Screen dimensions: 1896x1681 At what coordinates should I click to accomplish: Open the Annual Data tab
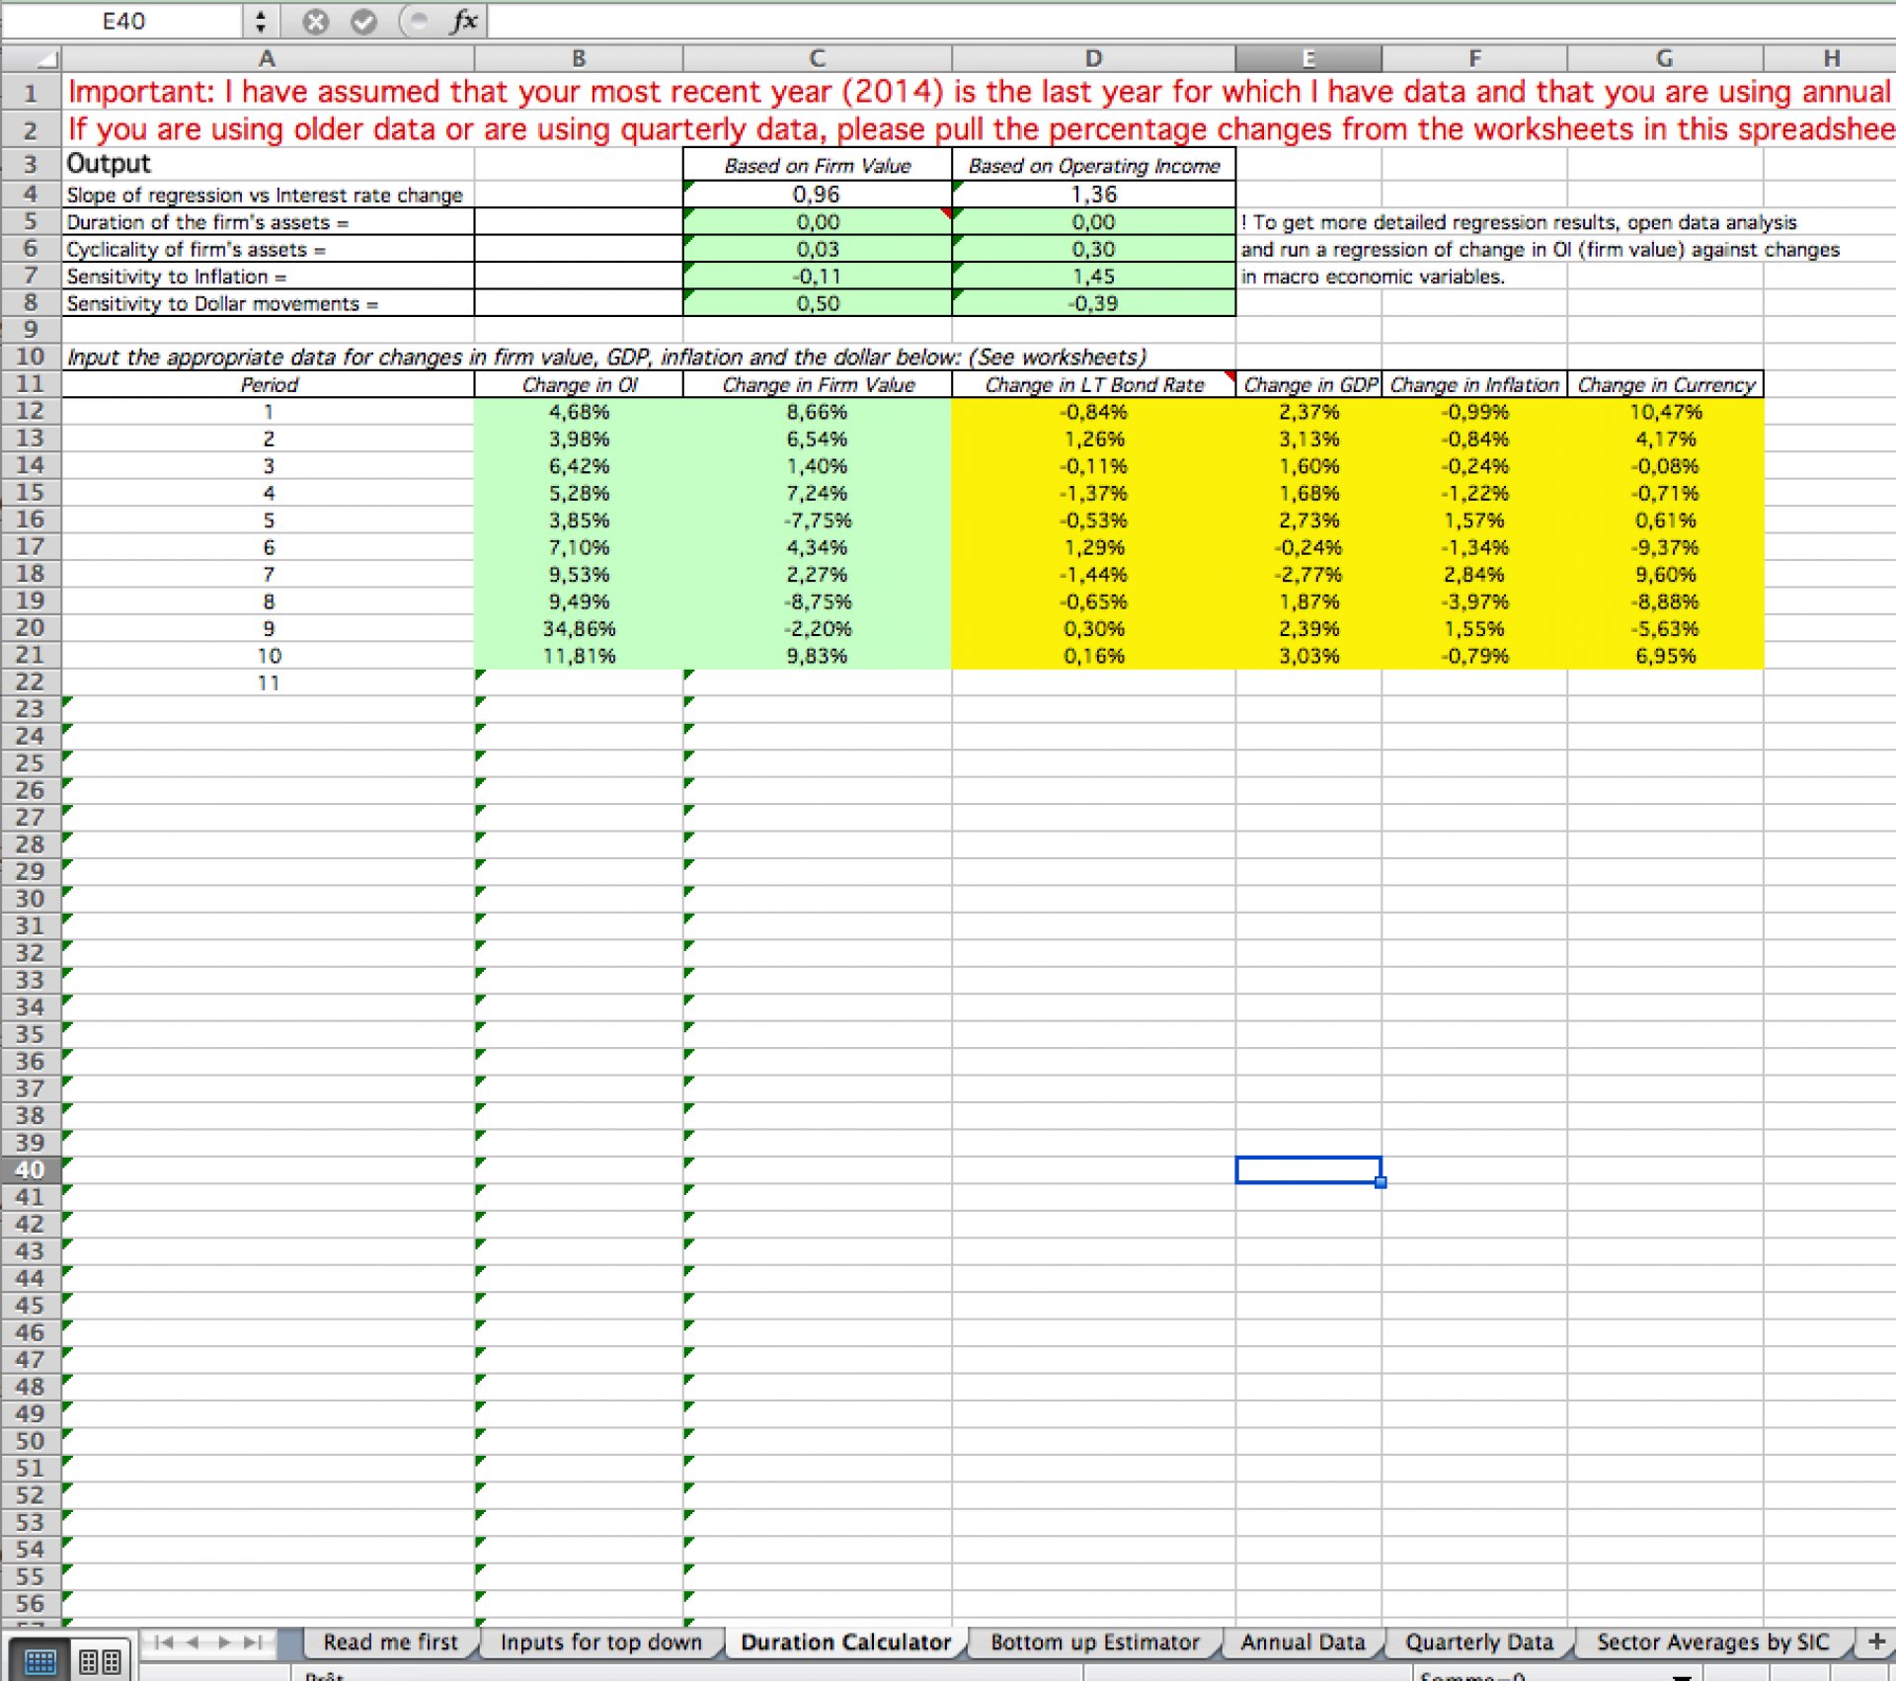(x=1303, y=1642)
